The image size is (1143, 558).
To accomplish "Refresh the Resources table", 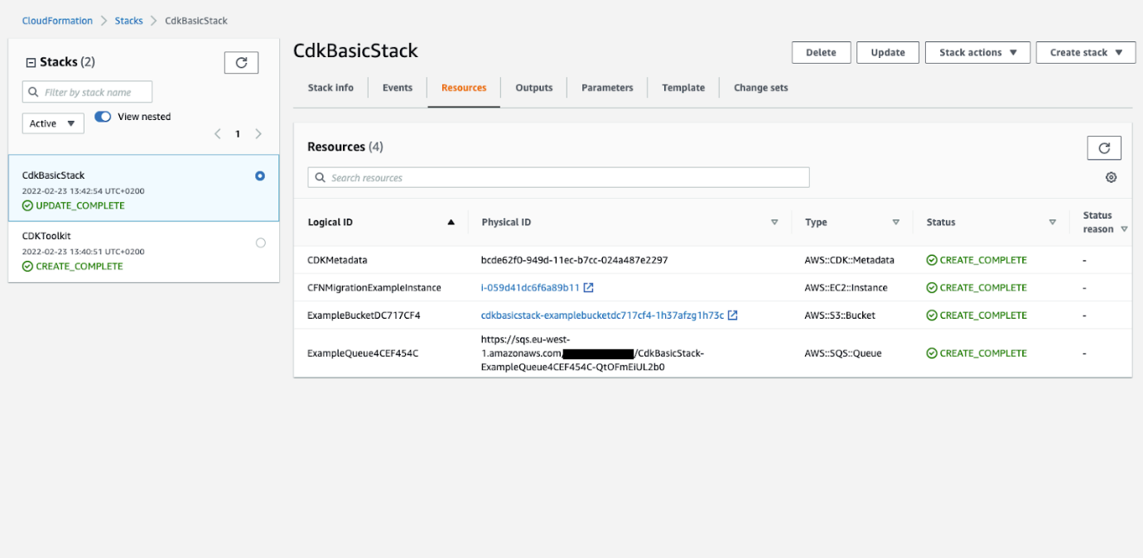I will [1104, 147].
